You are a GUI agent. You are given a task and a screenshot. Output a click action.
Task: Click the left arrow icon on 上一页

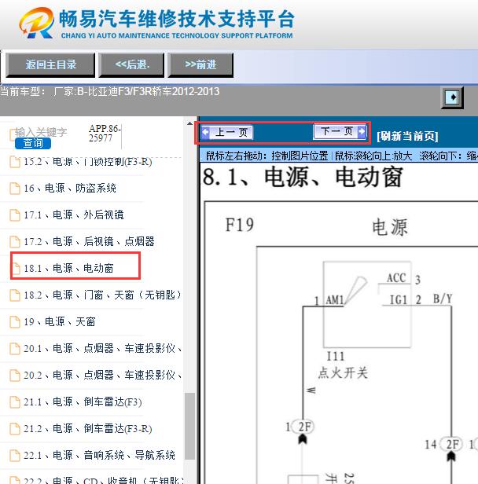point(205,133)
